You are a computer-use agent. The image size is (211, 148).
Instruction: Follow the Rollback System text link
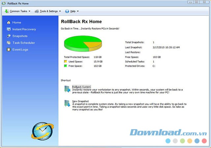[81, 87]
